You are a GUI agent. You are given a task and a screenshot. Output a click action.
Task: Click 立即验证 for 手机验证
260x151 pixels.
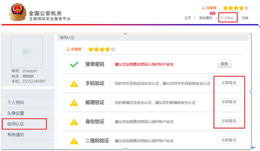pyautogui.click(x=229, y=83)
